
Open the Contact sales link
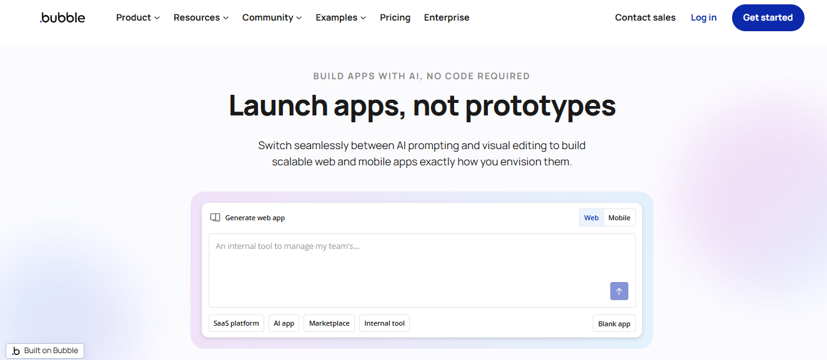(x=645, y=17)
